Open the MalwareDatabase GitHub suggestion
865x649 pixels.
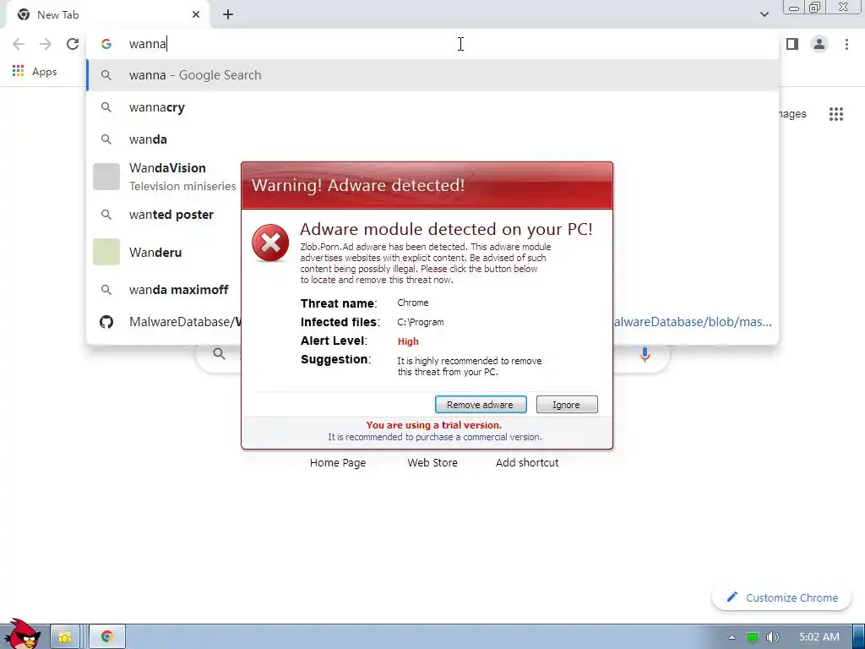pos(165,322)
